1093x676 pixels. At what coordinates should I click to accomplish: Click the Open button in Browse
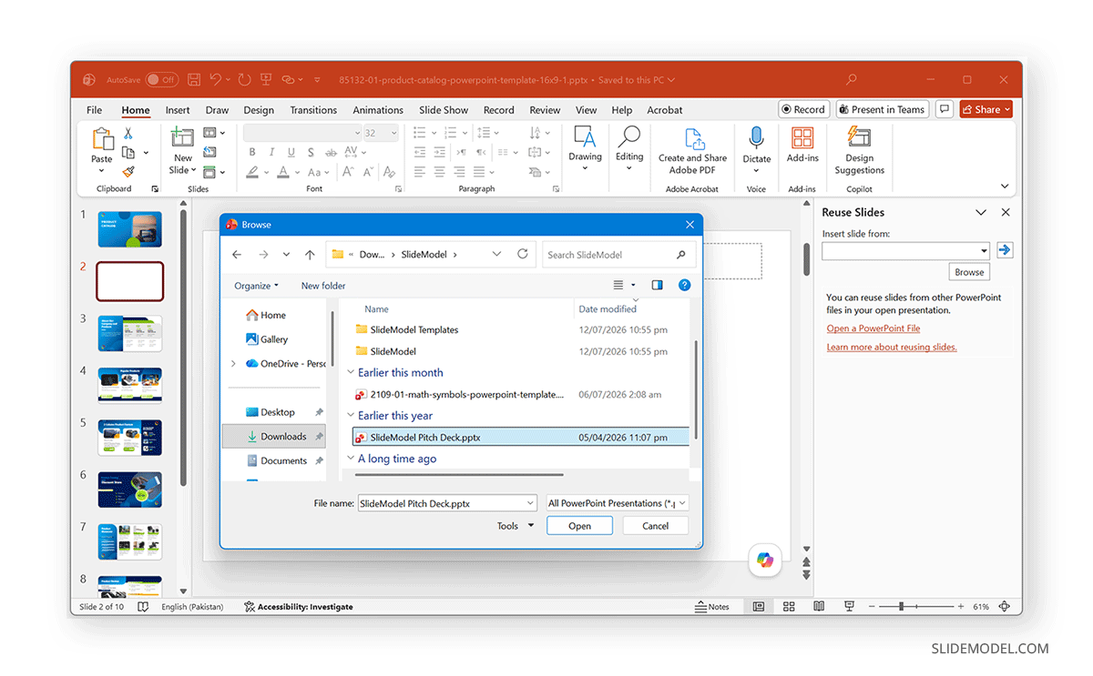580,526
